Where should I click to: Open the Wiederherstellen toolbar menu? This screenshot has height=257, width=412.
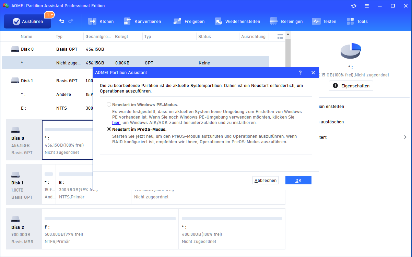237,21
